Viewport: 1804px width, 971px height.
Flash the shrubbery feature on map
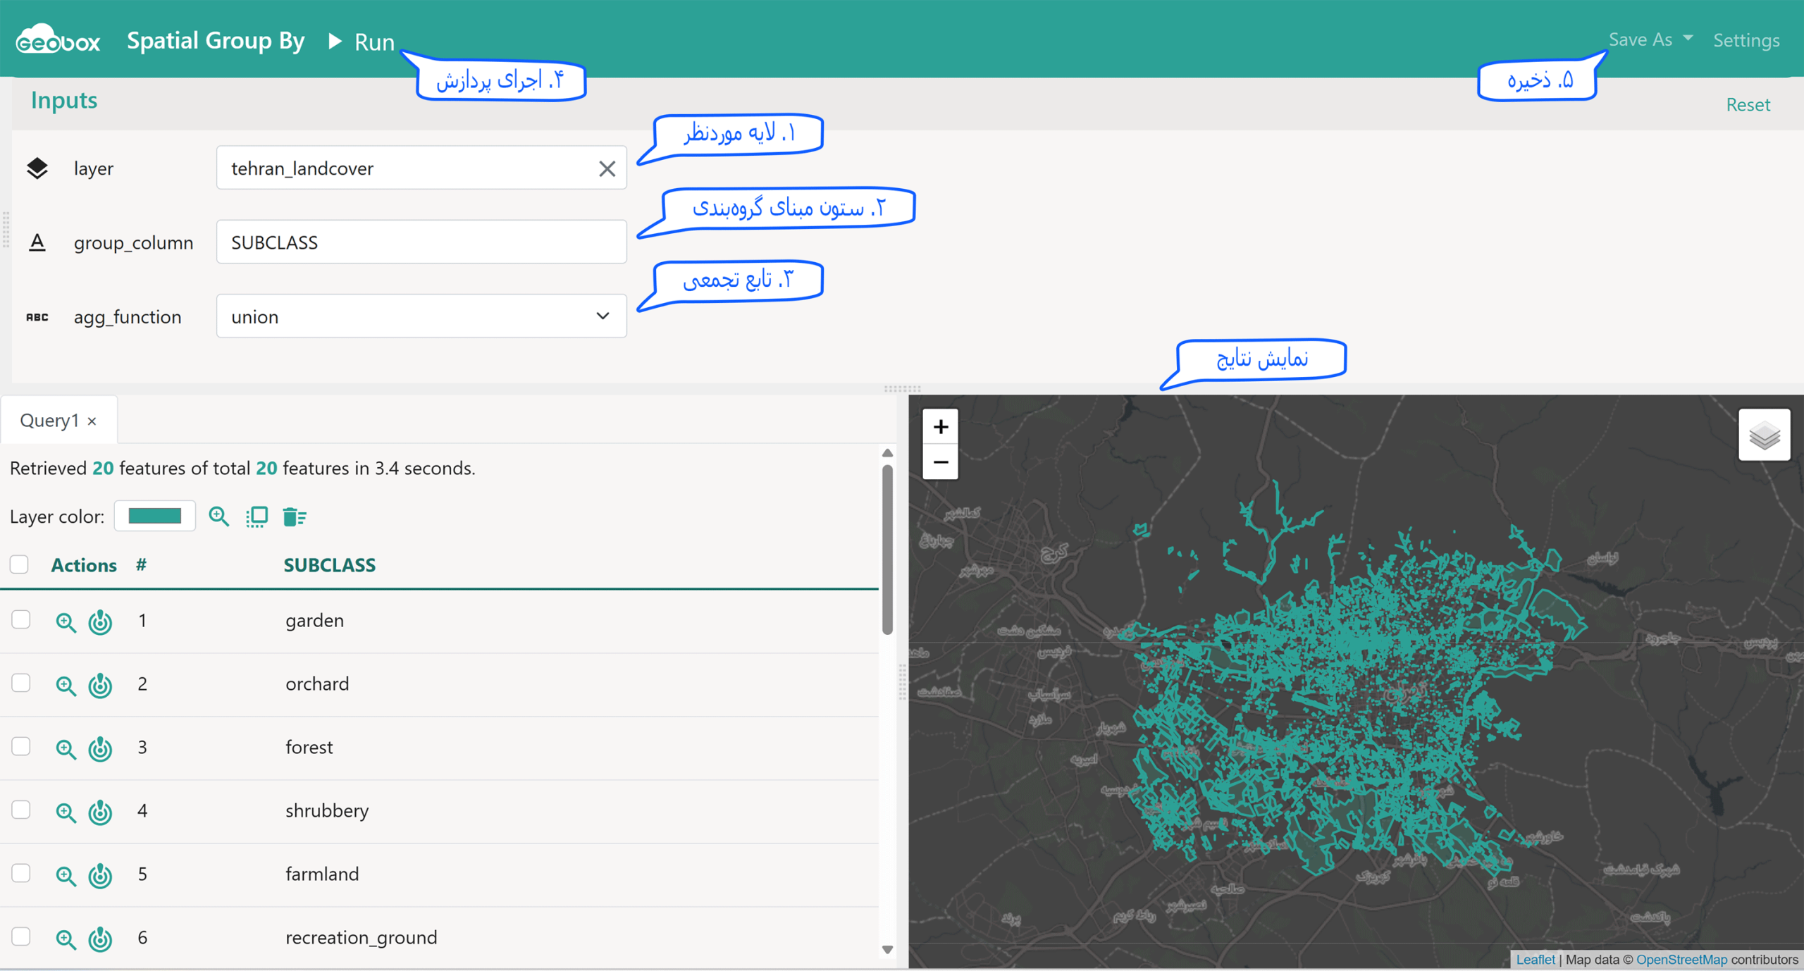tap(100, 812)
